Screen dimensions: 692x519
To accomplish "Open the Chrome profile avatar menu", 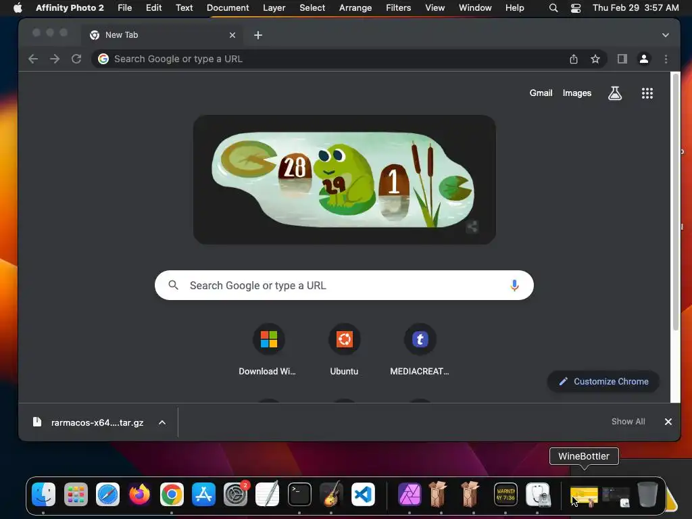I will point(644,59).
